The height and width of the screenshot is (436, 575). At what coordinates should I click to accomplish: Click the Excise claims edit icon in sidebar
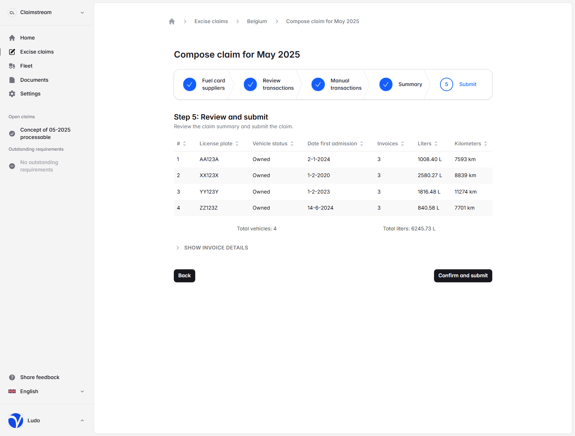coord(12,52)
